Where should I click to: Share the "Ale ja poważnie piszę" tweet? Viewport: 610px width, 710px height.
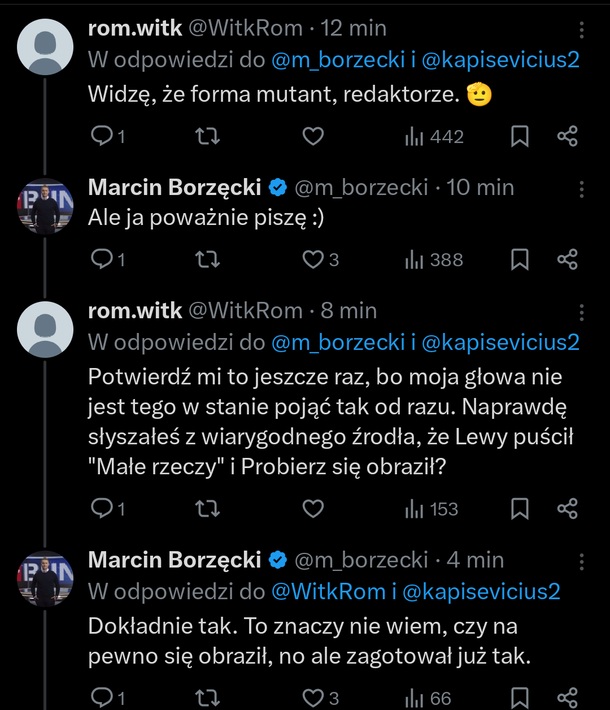point(567,259)
